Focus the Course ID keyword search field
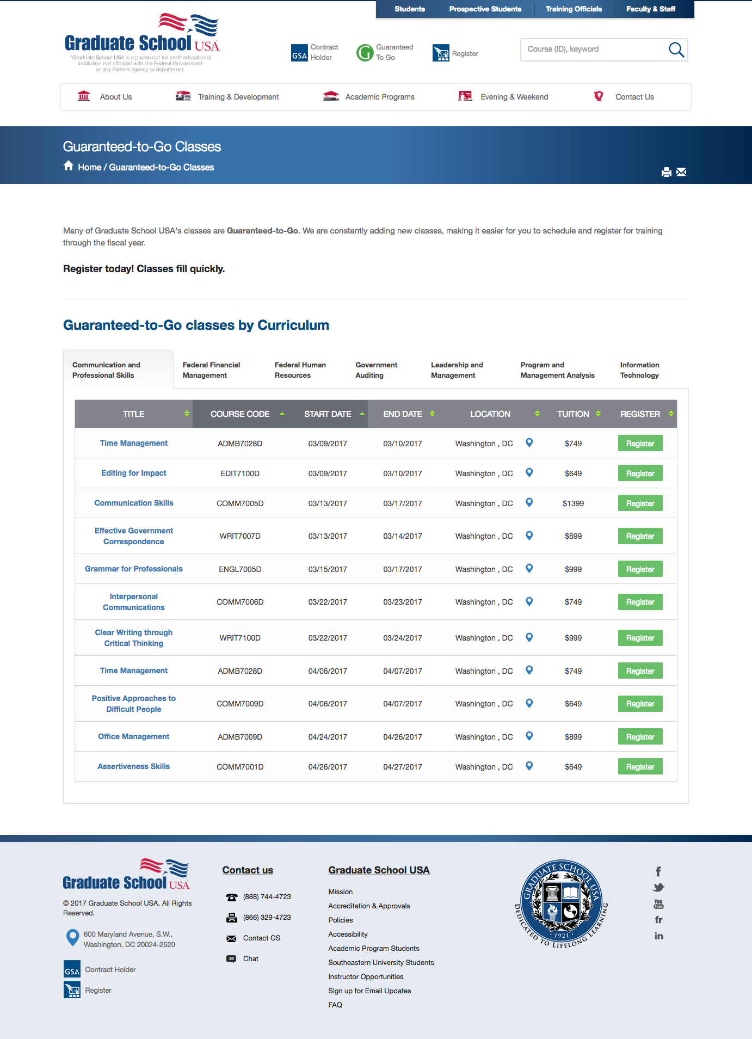752x1039 pixels. [593, 50]
